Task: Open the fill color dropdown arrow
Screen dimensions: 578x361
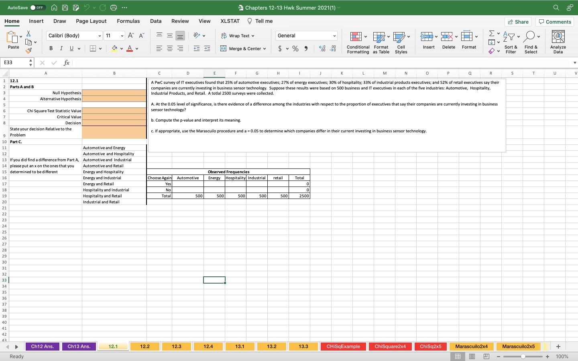Action: [x=121, y=49]
